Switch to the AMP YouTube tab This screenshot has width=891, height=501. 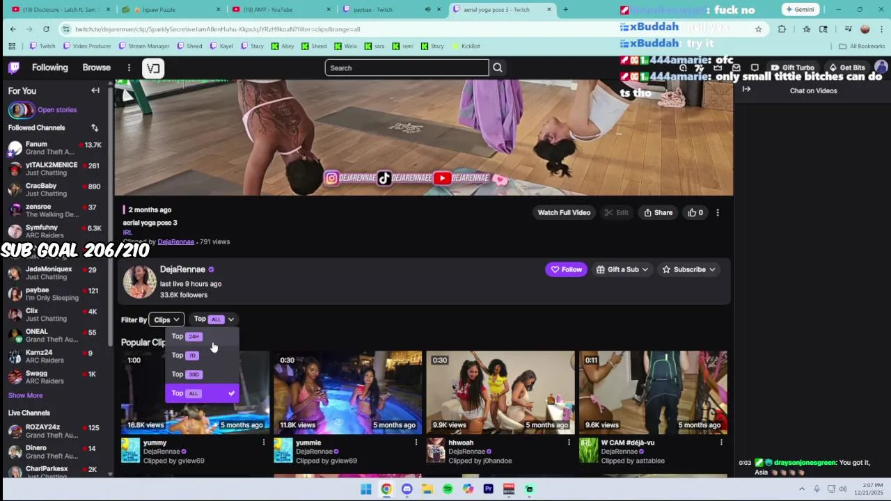tap(282, 10)
